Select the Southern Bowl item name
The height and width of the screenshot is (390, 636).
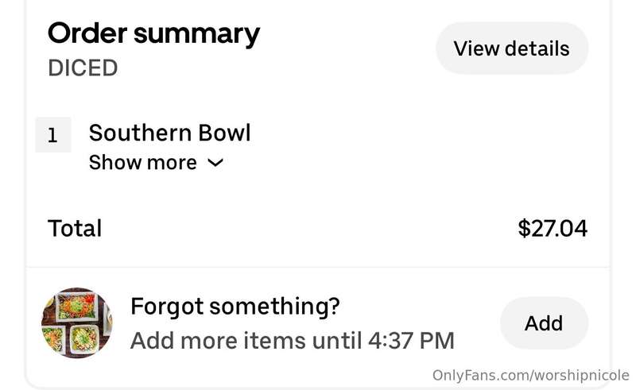tap(170, 133)
